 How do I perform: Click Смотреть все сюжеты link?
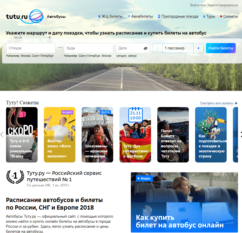(217, 103)
